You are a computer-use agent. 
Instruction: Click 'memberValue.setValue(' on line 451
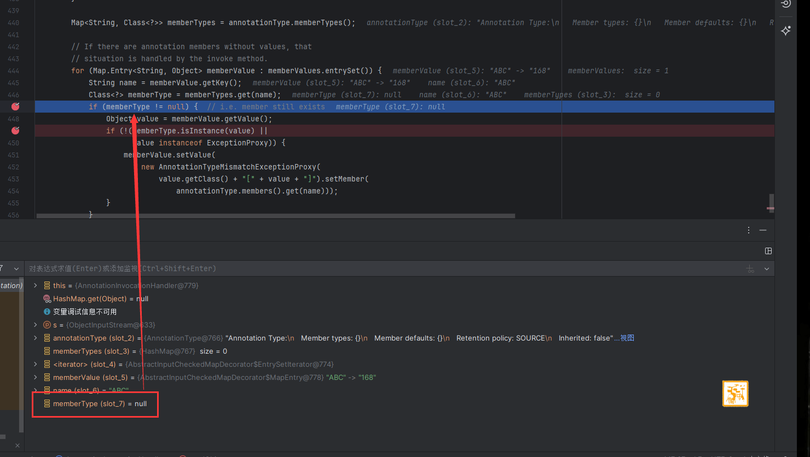(x=170, y=155)
